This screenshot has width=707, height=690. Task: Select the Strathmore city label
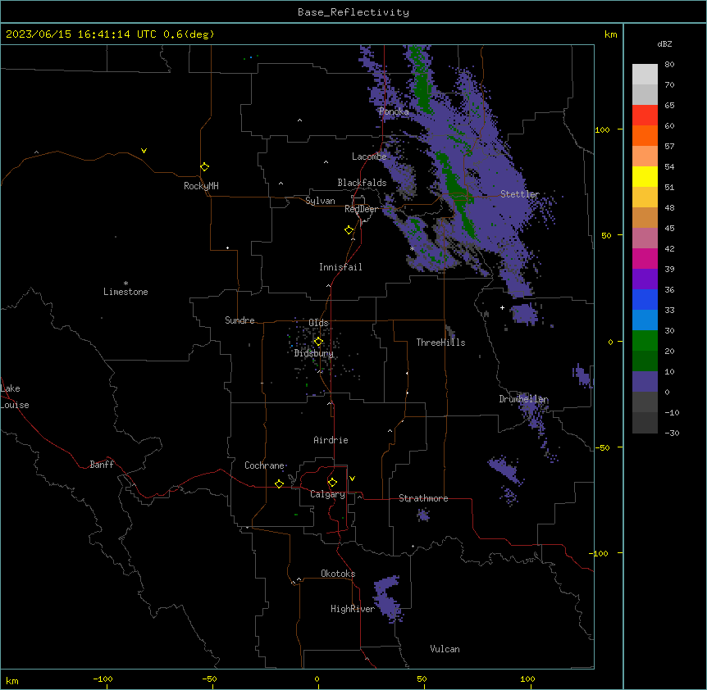tap(423, 498)
